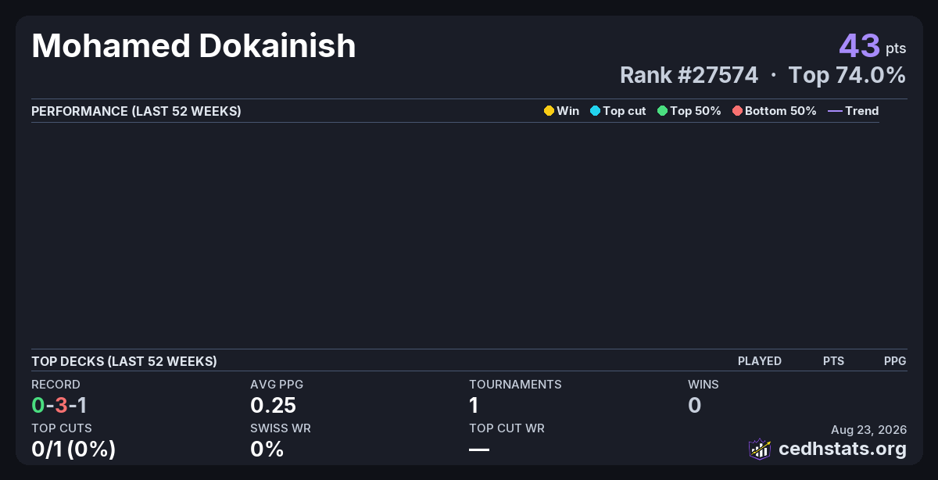Select the Top Decks (Last 52 Weeks) header

[x=124, y=361]
